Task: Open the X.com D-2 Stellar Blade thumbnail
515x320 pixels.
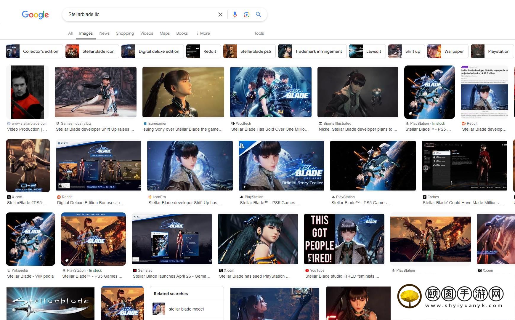Action: 28,166
